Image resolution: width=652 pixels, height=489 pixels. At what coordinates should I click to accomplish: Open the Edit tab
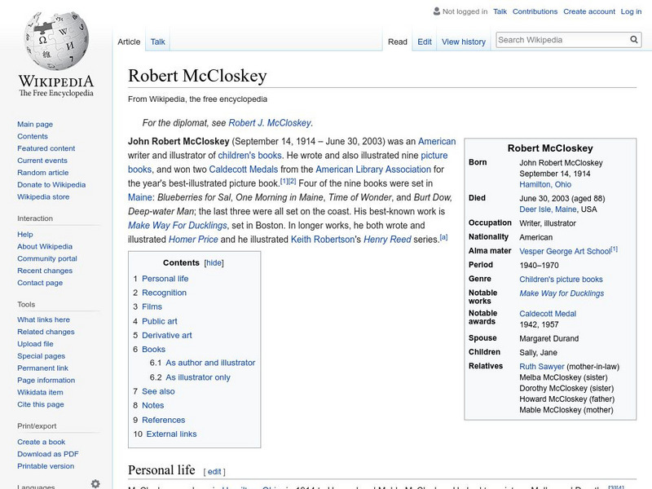click(x=425, y=42)
